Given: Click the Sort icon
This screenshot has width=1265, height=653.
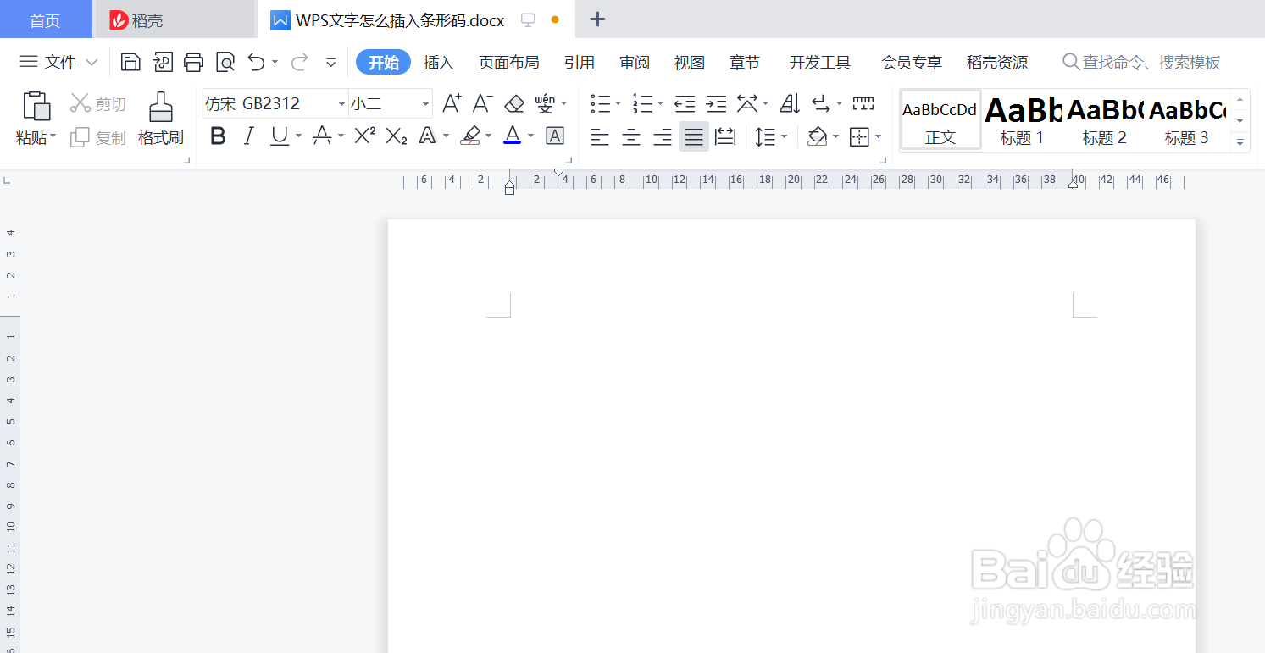Looking at the screenshot, I should 789,103.
